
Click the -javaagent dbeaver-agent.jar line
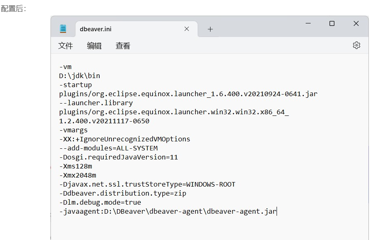[x=168, y=211]
